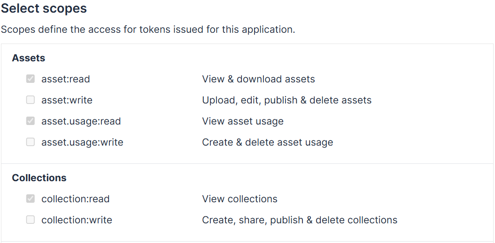This screenshot has width=495, height=243.
Task: Select the collection:write label text
Action: pos(77,220)
